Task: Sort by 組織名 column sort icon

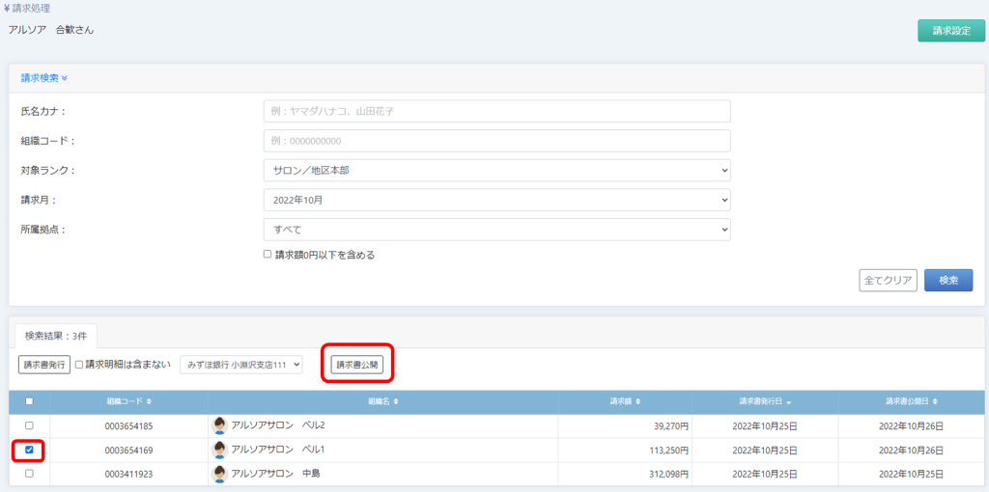Action: coord(396,401)
